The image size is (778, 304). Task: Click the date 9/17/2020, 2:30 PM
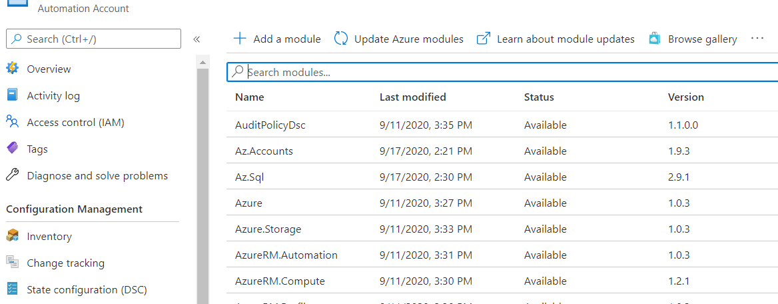click(426, 177)
